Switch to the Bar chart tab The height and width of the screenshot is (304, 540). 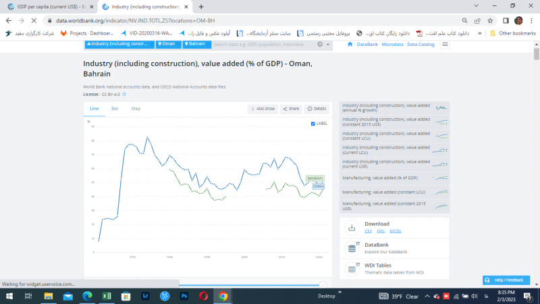[x=115, y=108]
